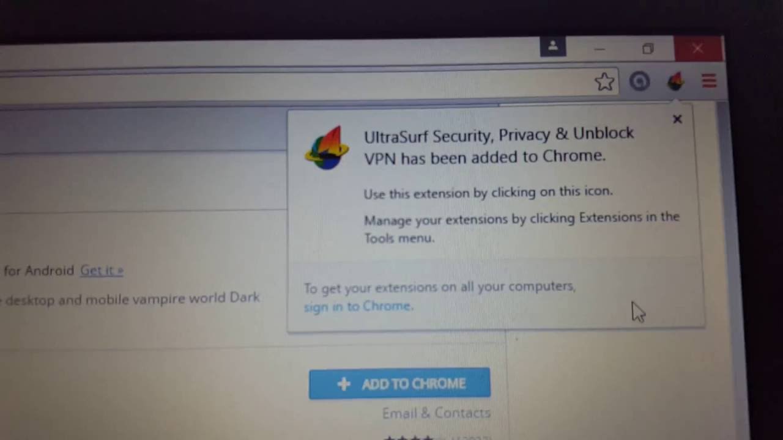
Task: Click the star rating below Email & Contacts
Action: point(408,437)
